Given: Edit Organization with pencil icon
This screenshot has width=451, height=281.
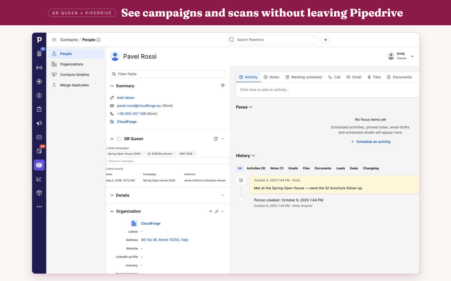Looking at the screenshot, I should click(x=217, y=211).
